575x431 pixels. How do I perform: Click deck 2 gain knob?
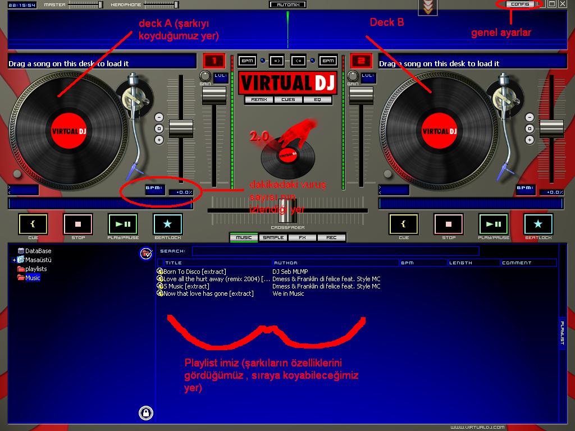click(x=353, y=76)
